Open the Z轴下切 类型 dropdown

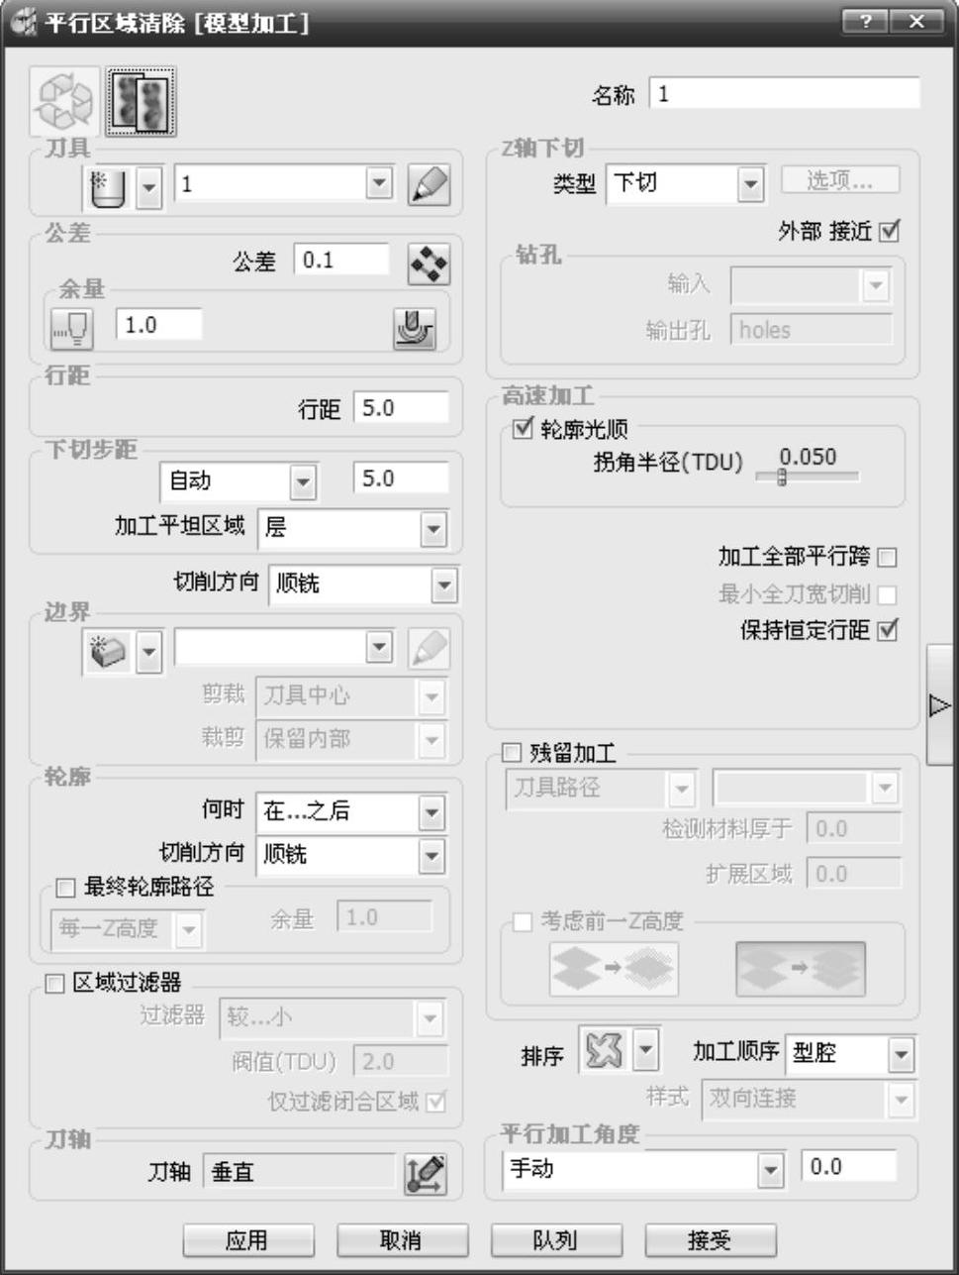point(751,184)
